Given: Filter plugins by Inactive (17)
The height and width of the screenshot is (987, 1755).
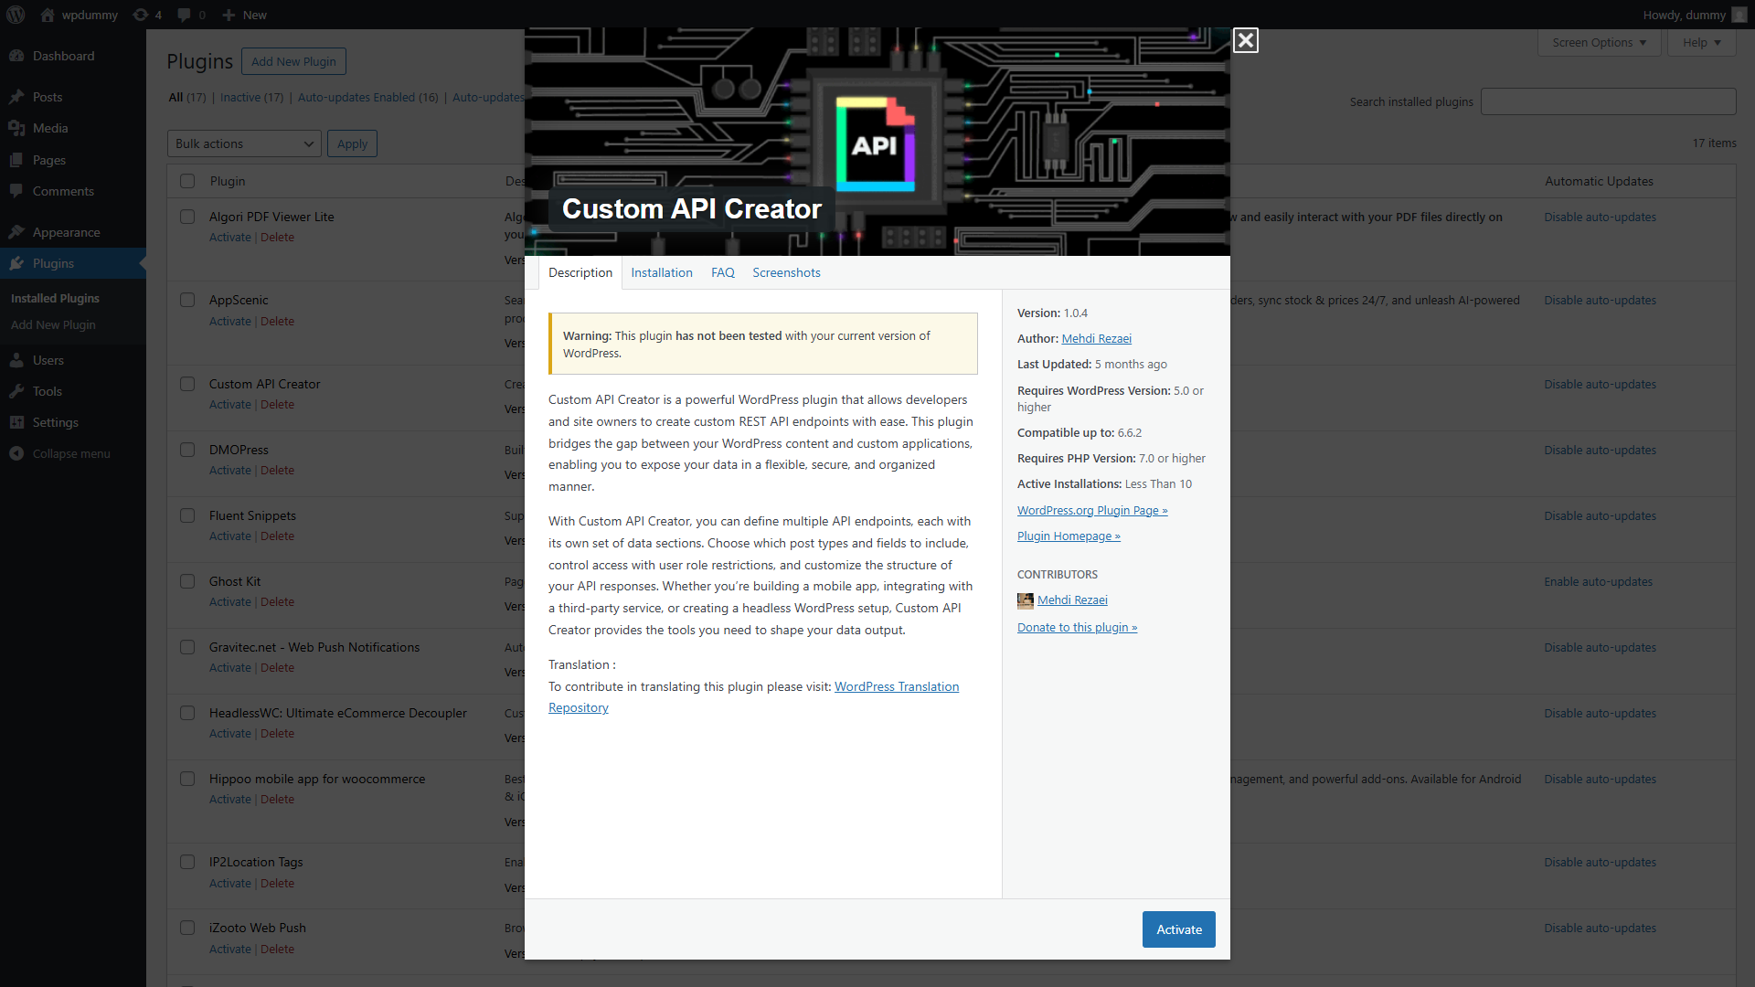Looking at the screenshot, I should pos(251,97).
